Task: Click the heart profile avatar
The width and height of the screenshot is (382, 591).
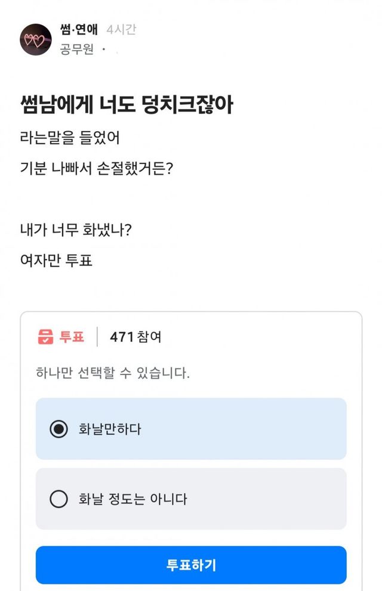Action: [x=35, y=39]
